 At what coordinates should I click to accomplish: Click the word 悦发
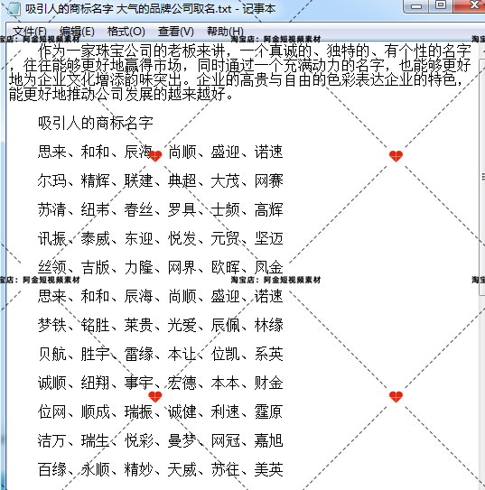tap(182, 238)
